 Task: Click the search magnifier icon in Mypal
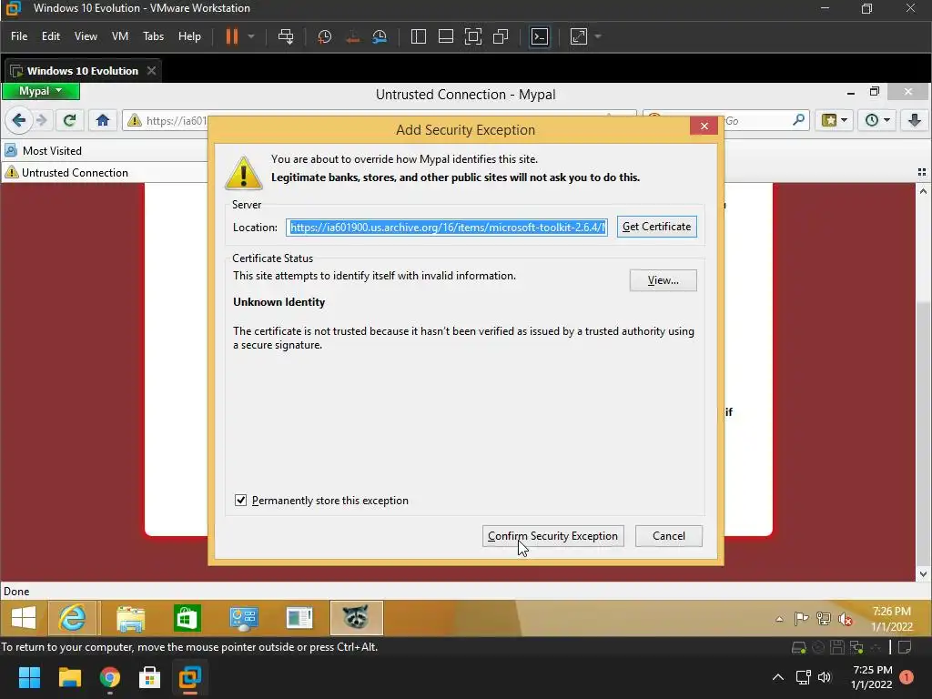[x=799, y=120]
